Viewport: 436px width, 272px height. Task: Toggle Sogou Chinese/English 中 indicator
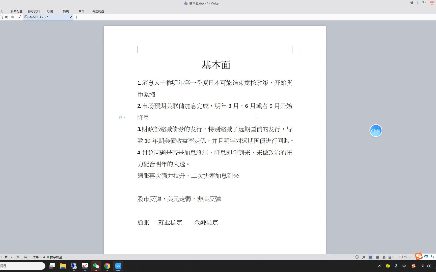pyautogui.click(x=426, y=257)
